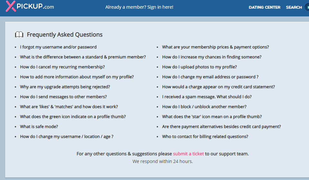The width and height of the screenshot is (309, 180).
Task: Open the 'likes' and 'matches' question
Action: pyautogui.click(x=69, y=107)
